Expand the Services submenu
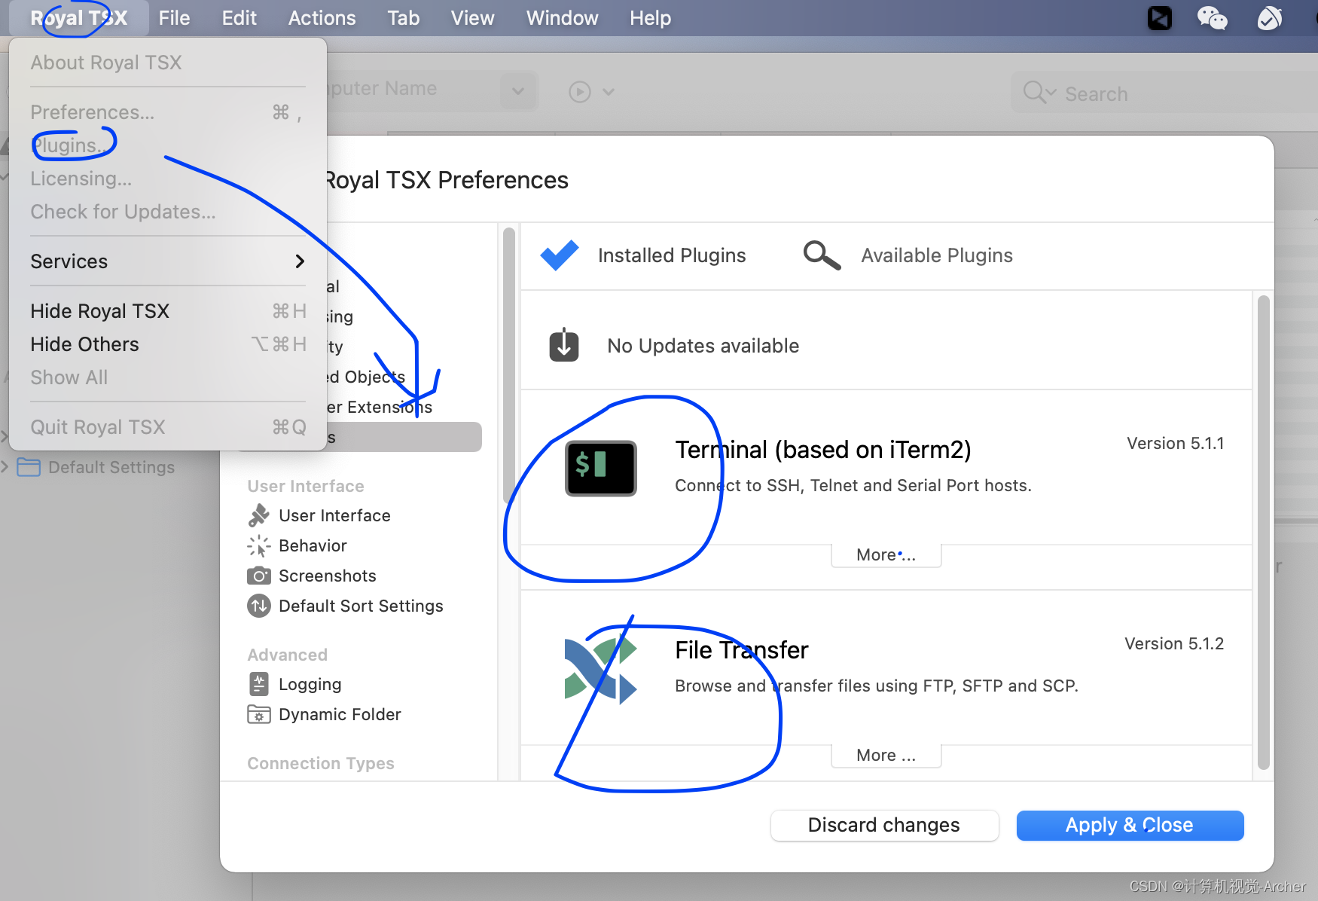 69,261
